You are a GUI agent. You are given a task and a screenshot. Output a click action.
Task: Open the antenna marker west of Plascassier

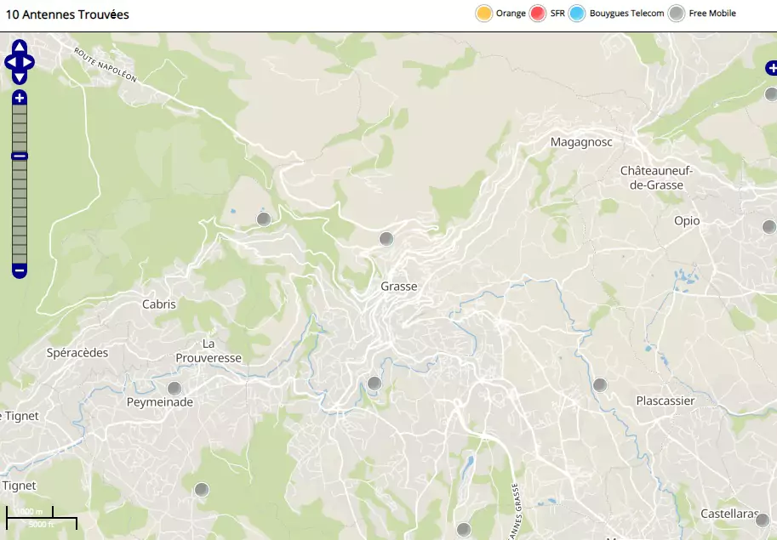(x=600, y=385)
